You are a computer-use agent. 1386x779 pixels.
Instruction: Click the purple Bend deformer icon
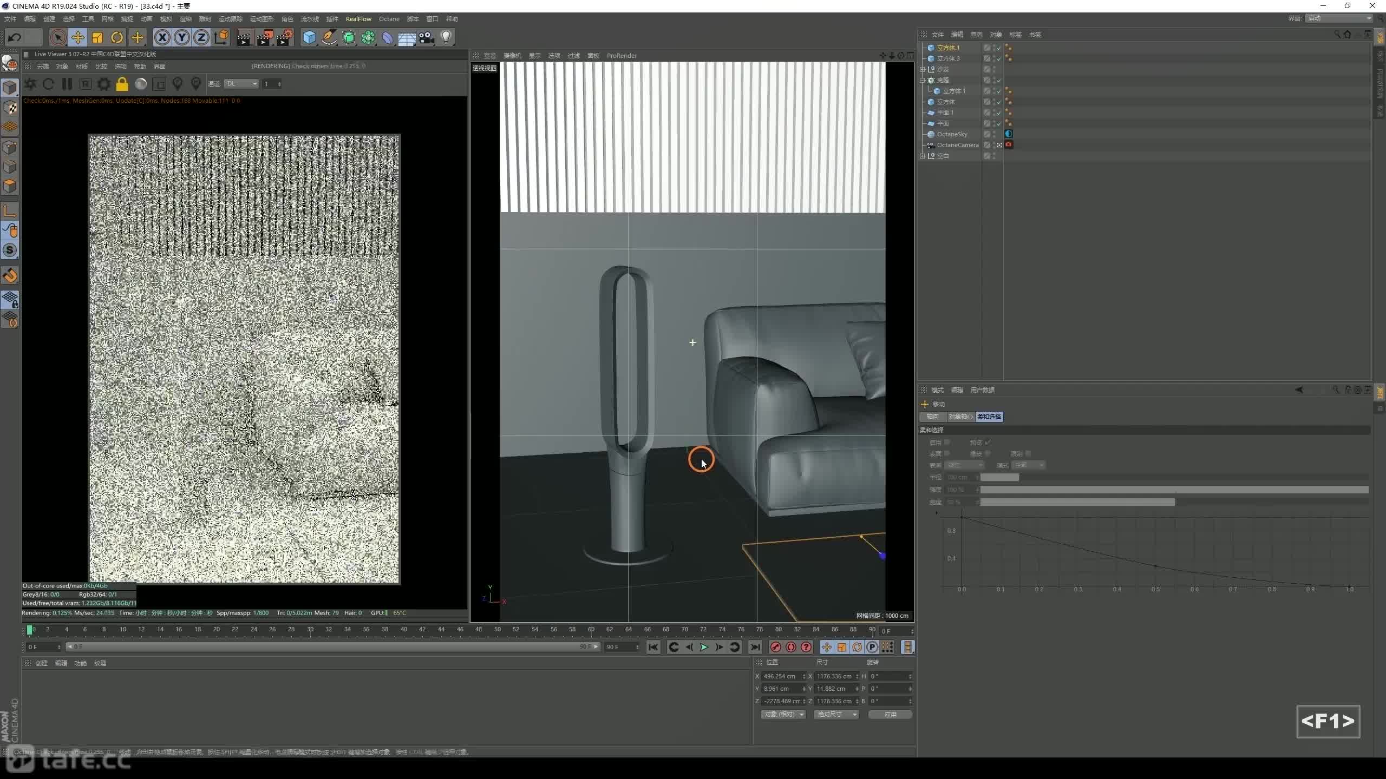click(388, 37)
